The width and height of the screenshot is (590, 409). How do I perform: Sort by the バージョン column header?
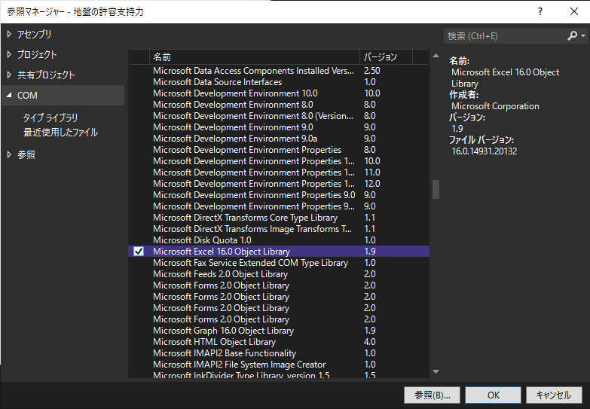(x=386, y=56)
